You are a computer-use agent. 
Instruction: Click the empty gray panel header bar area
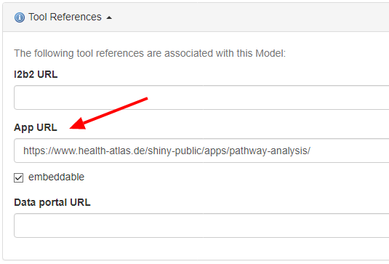[248, 17]
